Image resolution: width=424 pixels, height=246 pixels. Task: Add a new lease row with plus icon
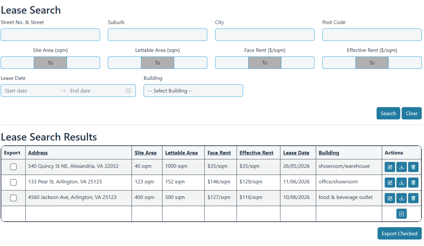[x=402, y=214]
